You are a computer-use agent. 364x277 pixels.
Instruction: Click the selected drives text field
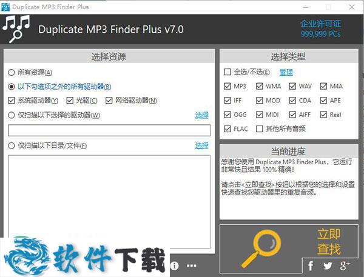tap(109, 130)
